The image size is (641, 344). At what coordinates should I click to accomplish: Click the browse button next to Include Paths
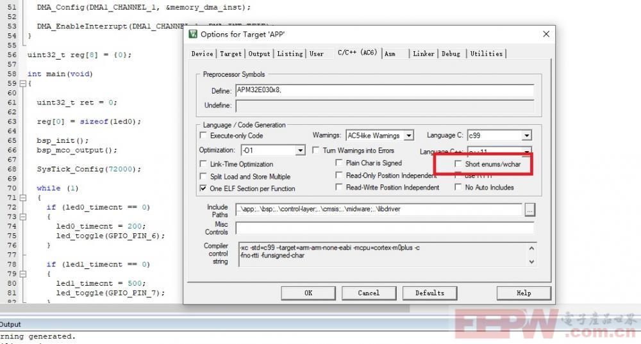pos(529,209)
